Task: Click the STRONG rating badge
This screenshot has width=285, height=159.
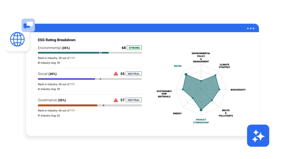Action: pos(134,48)
